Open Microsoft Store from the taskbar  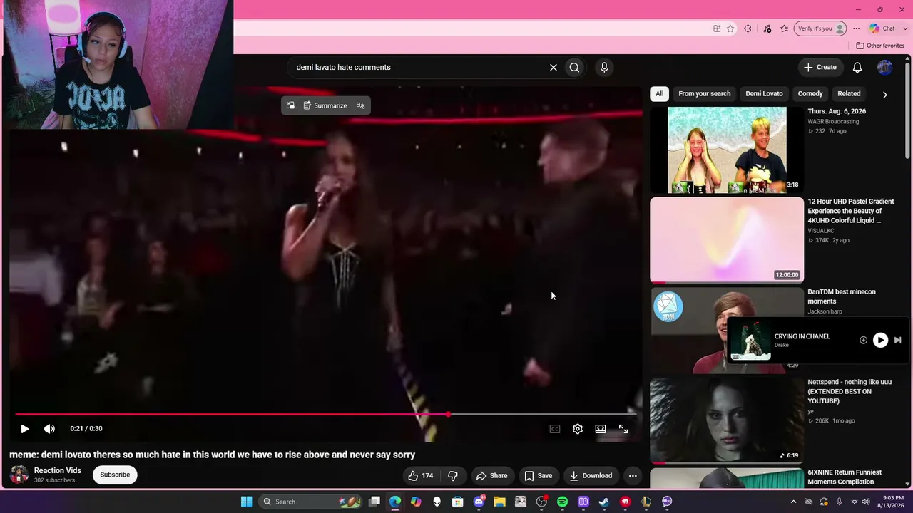[458, 502]
